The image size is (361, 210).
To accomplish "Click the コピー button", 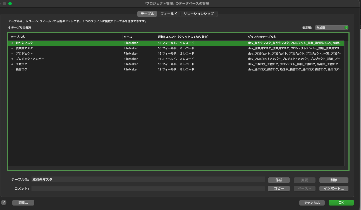I will click(x=279, y=189).
